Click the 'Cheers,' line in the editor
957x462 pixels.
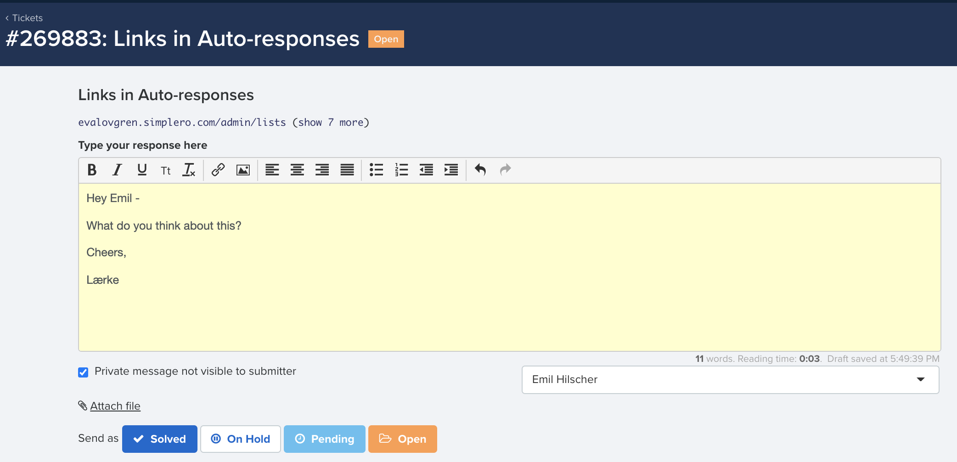click(x=106, y=253)
